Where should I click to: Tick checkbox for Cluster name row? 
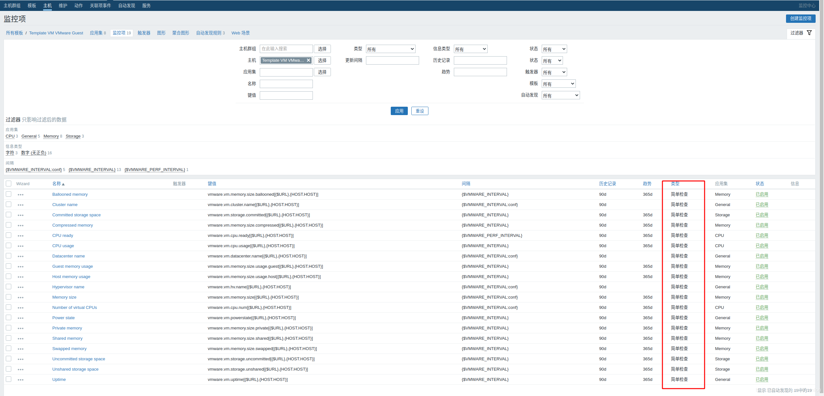point(9,204)
